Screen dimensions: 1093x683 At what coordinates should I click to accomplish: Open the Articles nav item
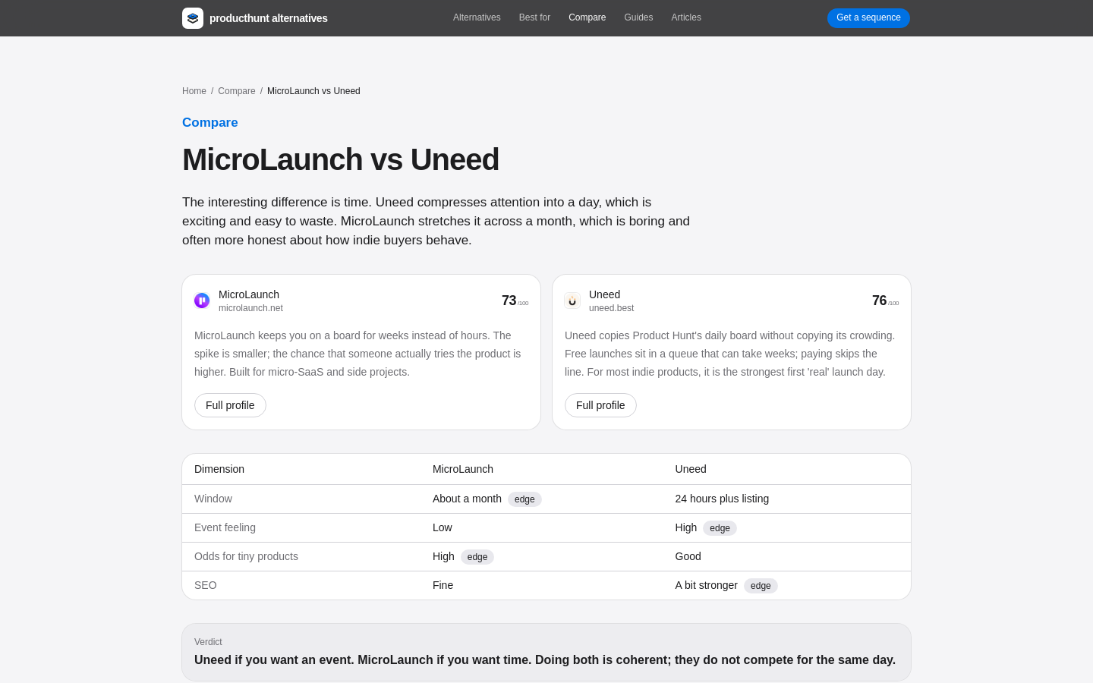[x=686, y=17]
